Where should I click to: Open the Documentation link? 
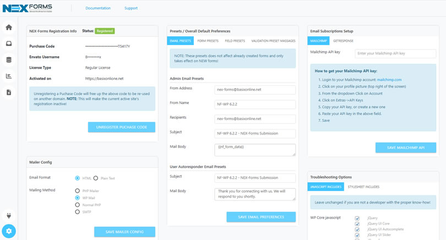tap(98, 8)
